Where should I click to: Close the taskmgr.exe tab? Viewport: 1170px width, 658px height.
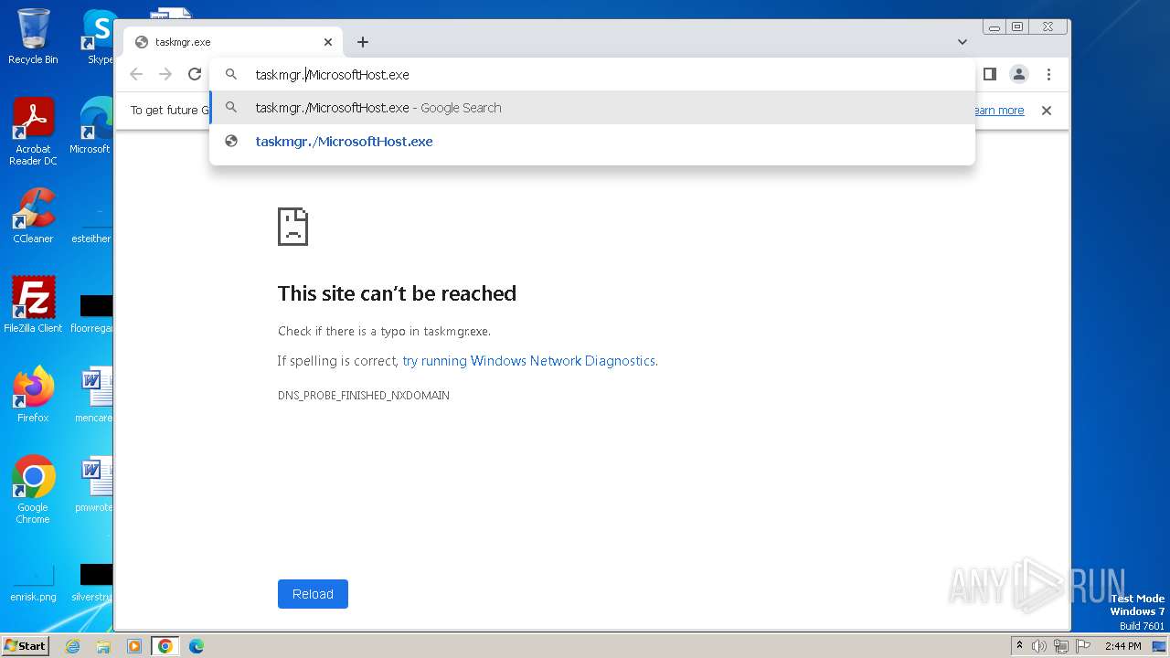point(328,42)
